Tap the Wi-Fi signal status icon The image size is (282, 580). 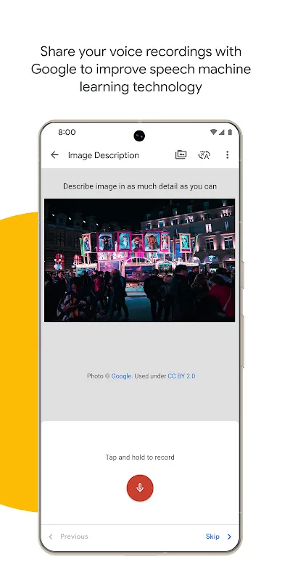213,132
